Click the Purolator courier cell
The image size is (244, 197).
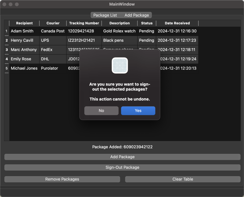tap(53, 68)
